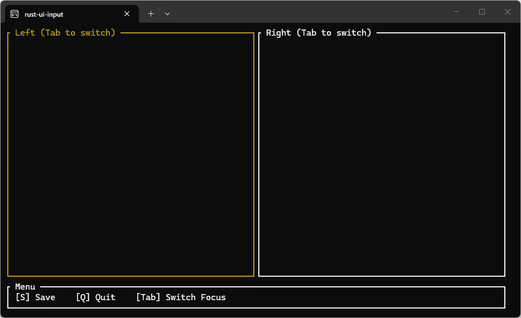Image resolution: width=521 pixels, height=318 pixels.
Task: Click the [Tab] Switch Focus option
Action: click(x=181, y=297)
